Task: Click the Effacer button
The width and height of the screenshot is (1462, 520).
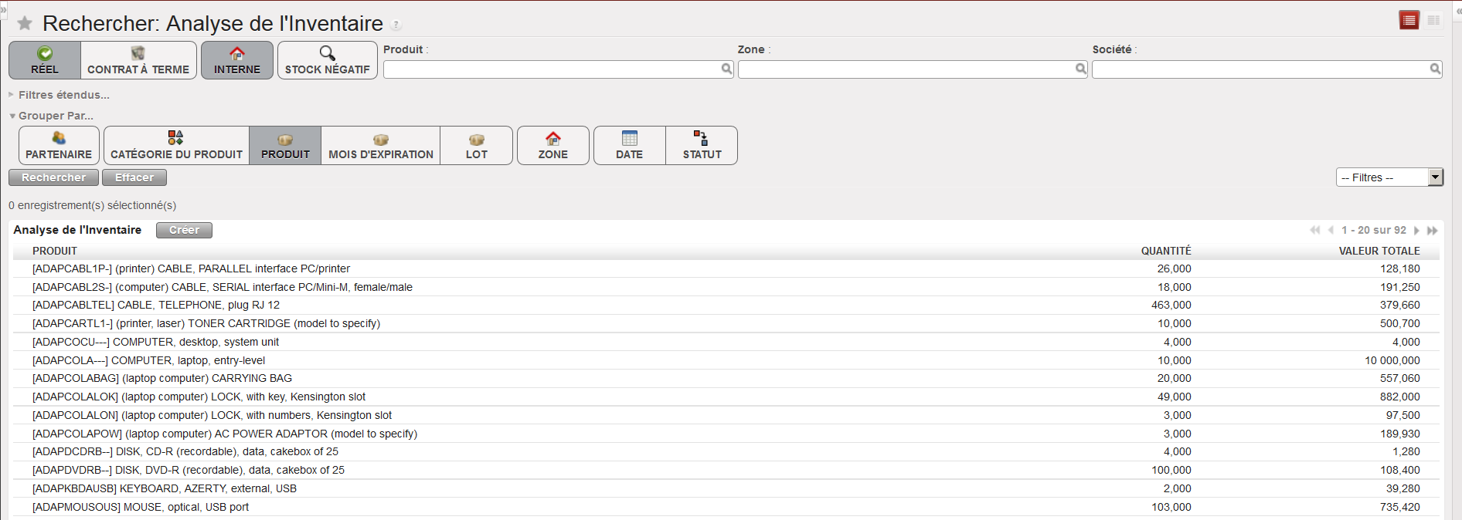Action: (134, 177)
